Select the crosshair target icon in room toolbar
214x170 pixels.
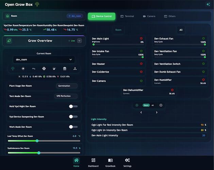[44, 68]
